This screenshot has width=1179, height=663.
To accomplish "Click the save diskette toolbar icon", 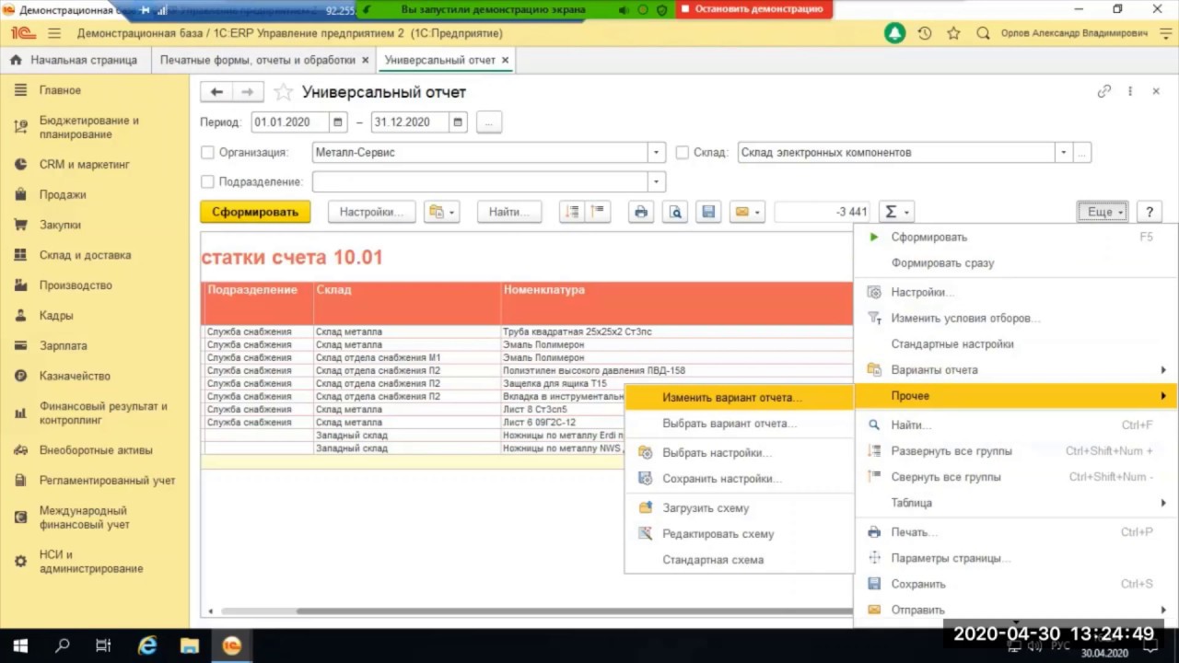I will 708,212.
